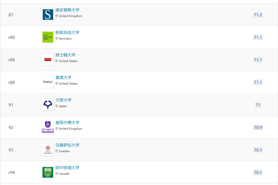Image resolution: width=278 pixels, height=185 pixels.
Task: Open the 阿尔伯塔大学 link
Action: click(67, 168)
